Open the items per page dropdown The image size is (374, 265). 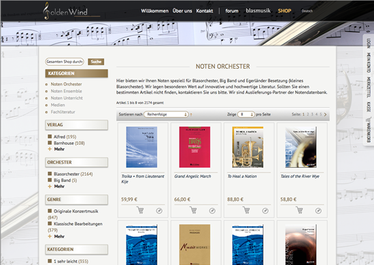point(246,114)
